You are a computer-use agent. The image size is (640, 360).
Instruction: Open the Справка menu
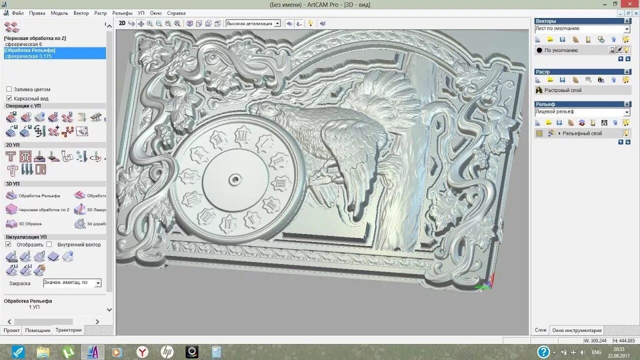(176, 13)
